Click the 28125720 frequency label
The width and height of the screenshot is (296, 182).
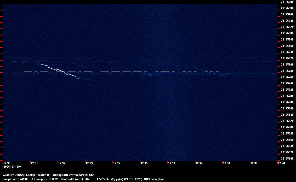click(x=287, y=90)
